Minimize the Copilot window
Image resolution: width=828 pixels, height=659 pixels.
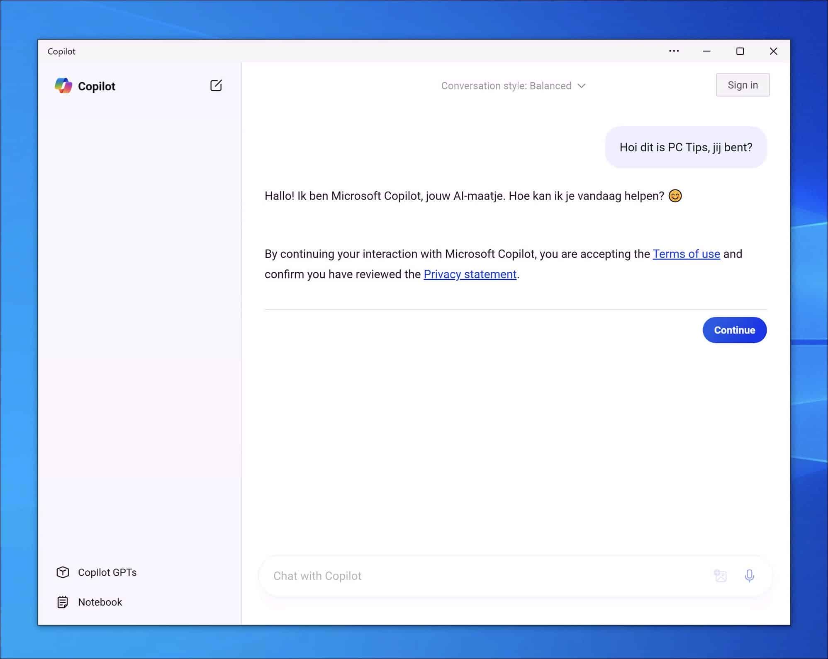(x=706, y=51)
